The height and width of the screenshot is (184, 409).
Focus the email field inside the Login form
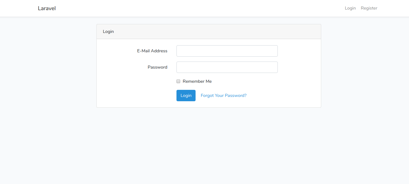tap(227, 51)
